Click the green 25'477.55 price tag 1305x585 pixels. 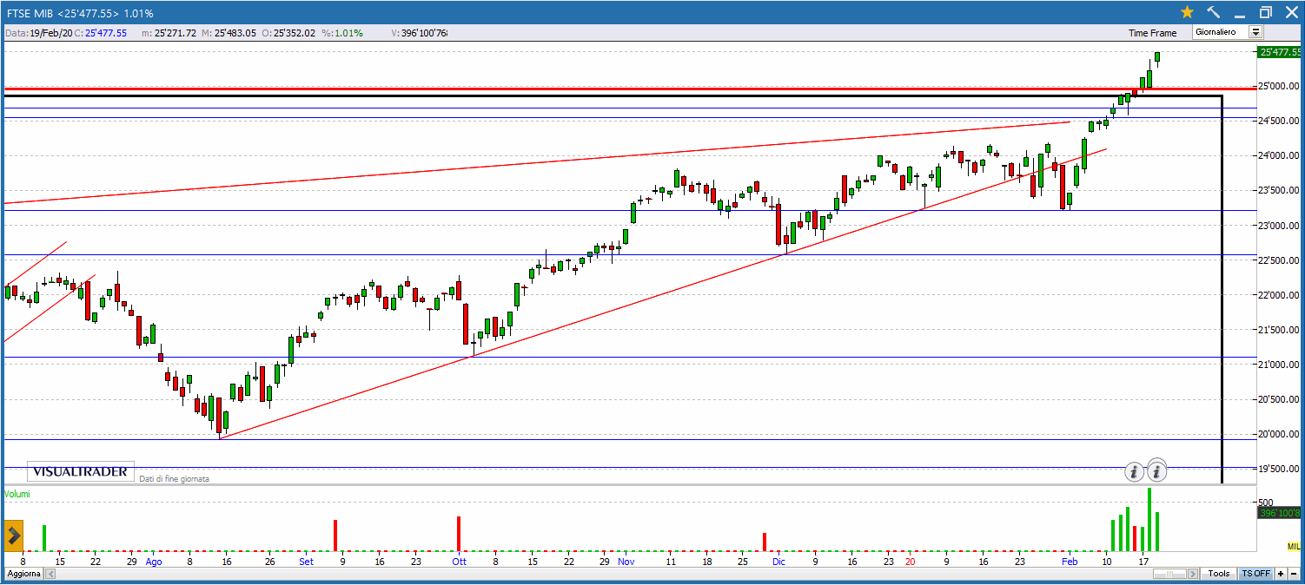point(1280,52)
